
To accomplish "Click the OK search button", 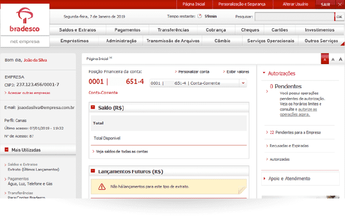I will [339, 17].
